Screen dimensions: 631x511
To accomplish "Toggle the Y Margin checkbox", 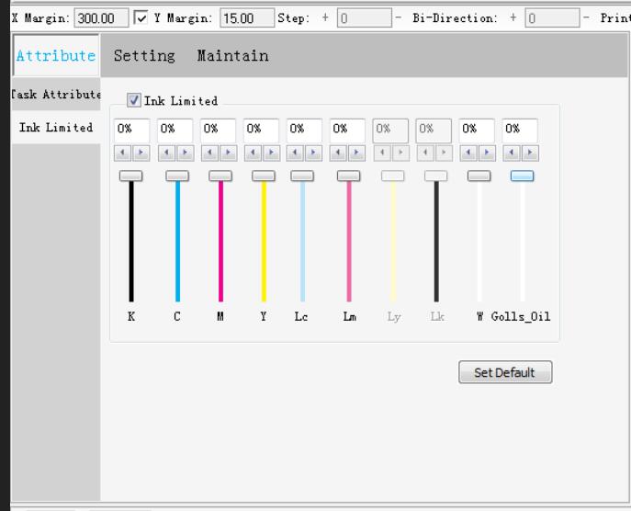I will tap(141, 17).
